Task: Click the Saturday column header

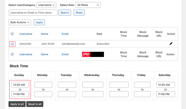Action: coord(165,75)
